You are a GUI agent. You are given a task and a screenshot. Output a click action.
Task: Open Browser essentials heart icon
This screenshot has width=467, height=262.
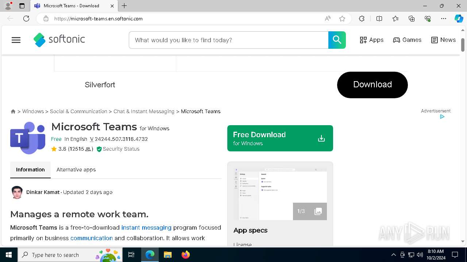click(x=428, y=19)
